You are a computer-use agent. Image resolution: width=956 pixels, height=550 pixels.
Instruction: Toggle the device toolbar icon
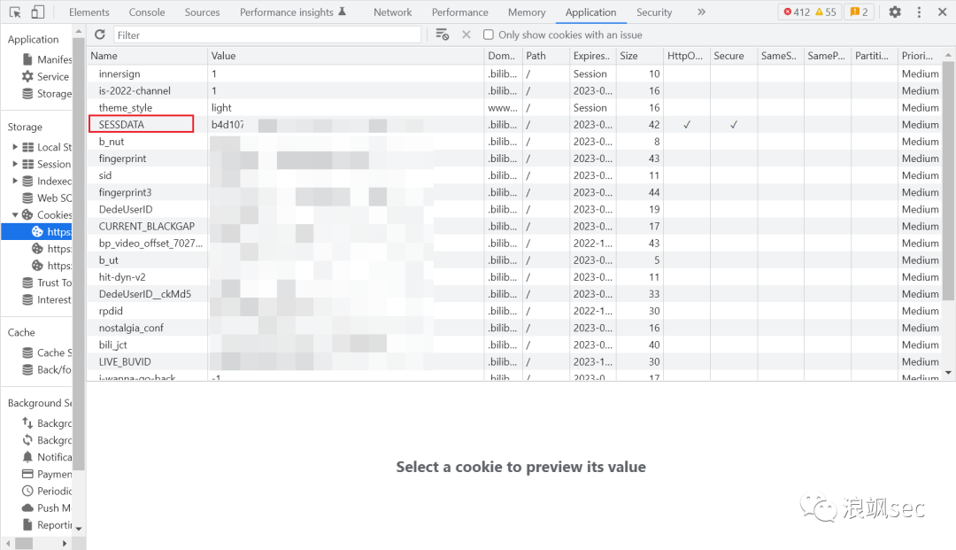(37, 12)
